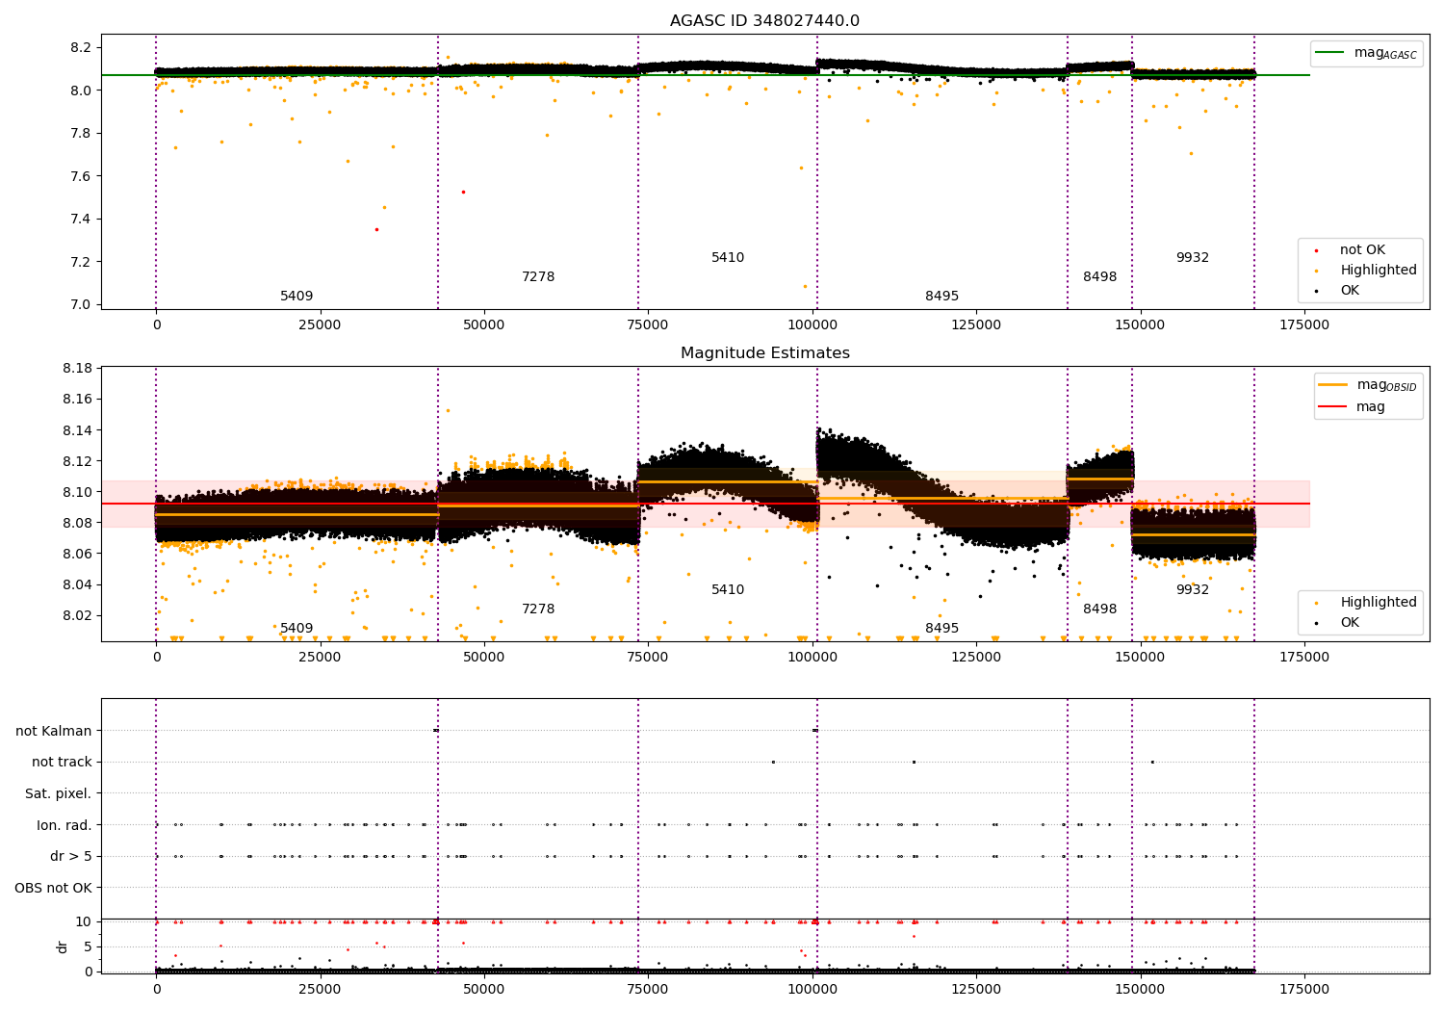Image resolution: width=1444 pixels, height=1011 pixels.
Task: Click the 125000 x-tick in bottom plot
Action: click(976, 989)
